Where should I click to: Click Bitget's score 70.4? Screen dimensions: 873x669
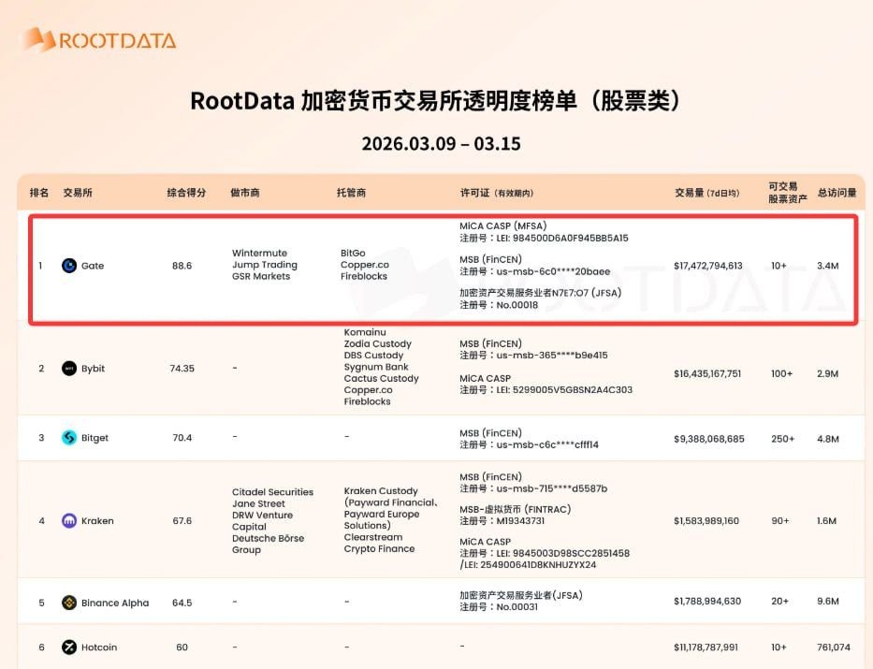click(x=182, y=438)
